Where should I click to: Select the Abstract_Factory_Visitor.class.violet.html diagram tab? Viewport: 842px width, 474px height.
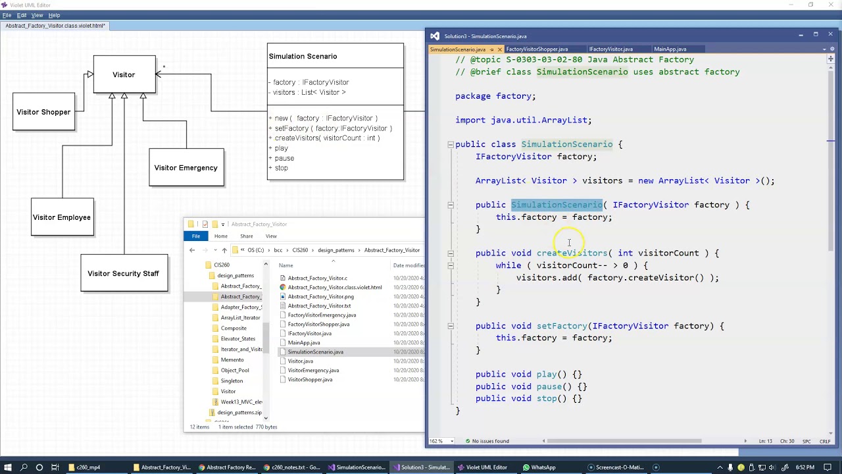[x=55, y=26]
